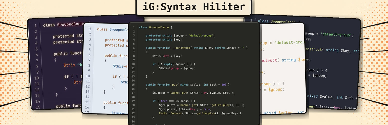Select the cream beige themed code panel
The width and height of the screenshot is (388, 125).
(283, 69)
